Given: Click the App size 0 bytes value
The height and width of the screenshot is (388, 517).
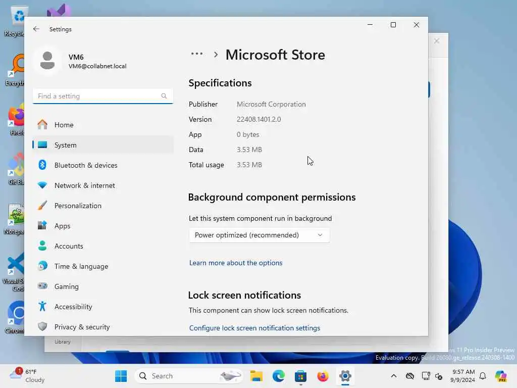Looking at the screenshot, I should [248, 134].
